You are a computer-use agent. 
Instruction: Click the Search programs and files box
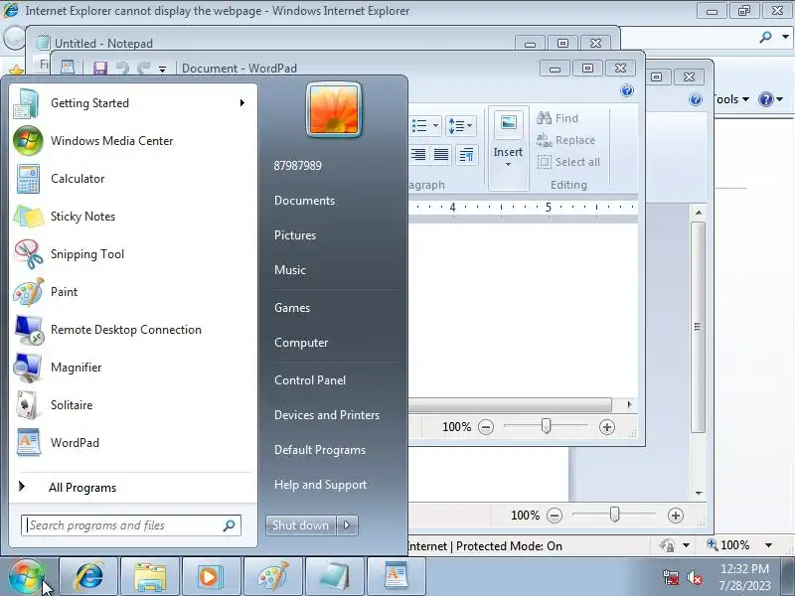coord(131,525)
